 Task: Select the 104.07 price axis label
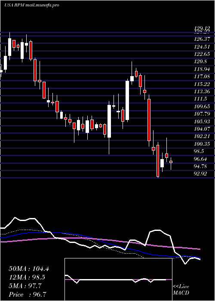point(202,129)
